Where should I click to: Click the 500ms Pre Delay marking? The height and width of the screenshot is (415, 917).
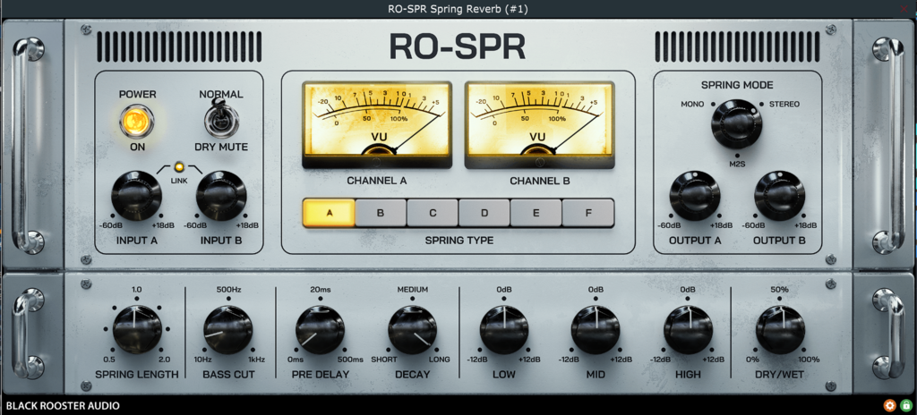pyautogui.click(x=351, y=360)
